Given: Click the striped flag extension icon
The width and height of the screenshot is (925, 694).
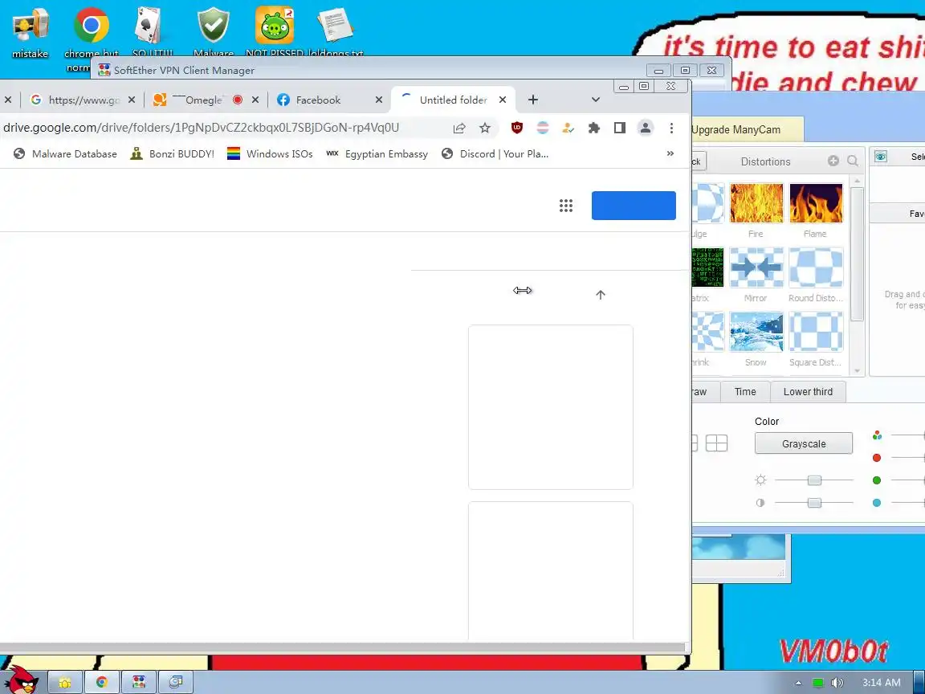Looking at the screenshot, I should [543, 128].
